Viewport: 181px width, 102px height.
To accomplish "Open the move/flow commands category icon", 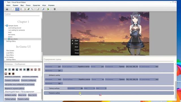I will [x=6, y=69].
